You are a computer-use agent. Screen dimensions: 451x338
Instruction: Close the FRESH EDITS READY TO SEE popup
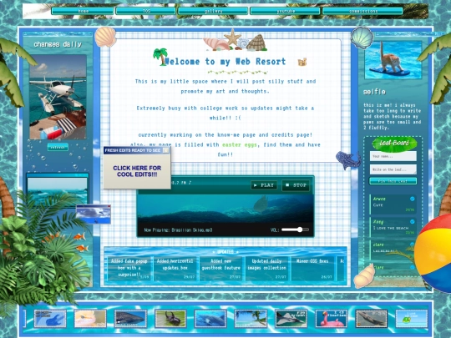tap(165, 150)
